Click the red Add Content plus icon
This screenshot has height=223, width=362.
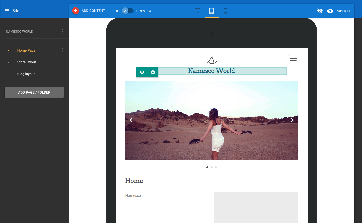pyautogui.click(x=76, y=11)
